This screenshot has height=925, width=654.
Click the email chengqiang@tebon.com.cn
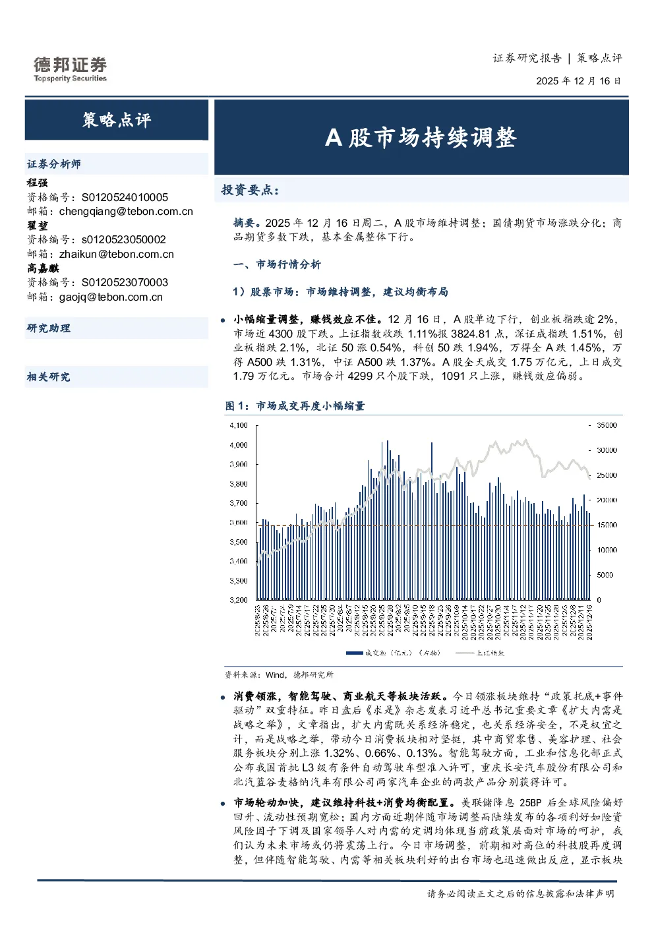click(x=126, y=211)
